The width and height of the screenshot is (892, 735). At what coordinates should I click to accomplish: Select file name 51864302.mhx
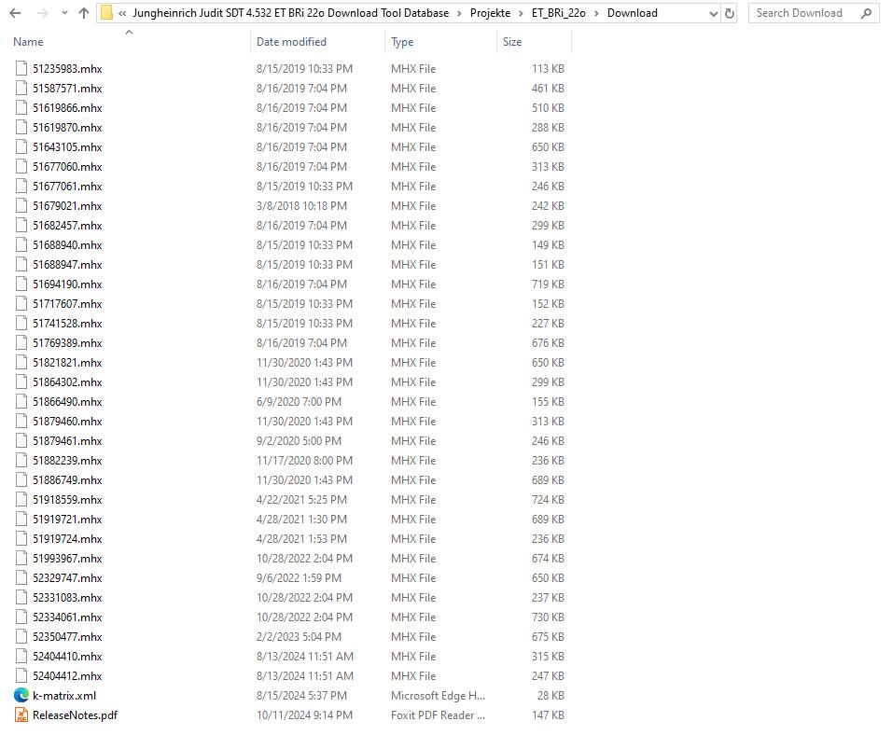[67, 381]
